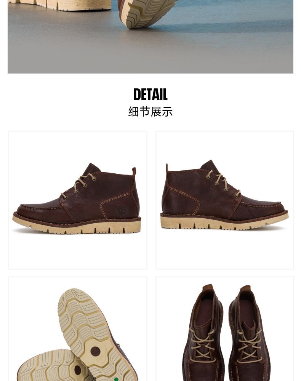Click the embossed Timberland tree logo on boot heel
301x381 pixels.
coord(122,210)
